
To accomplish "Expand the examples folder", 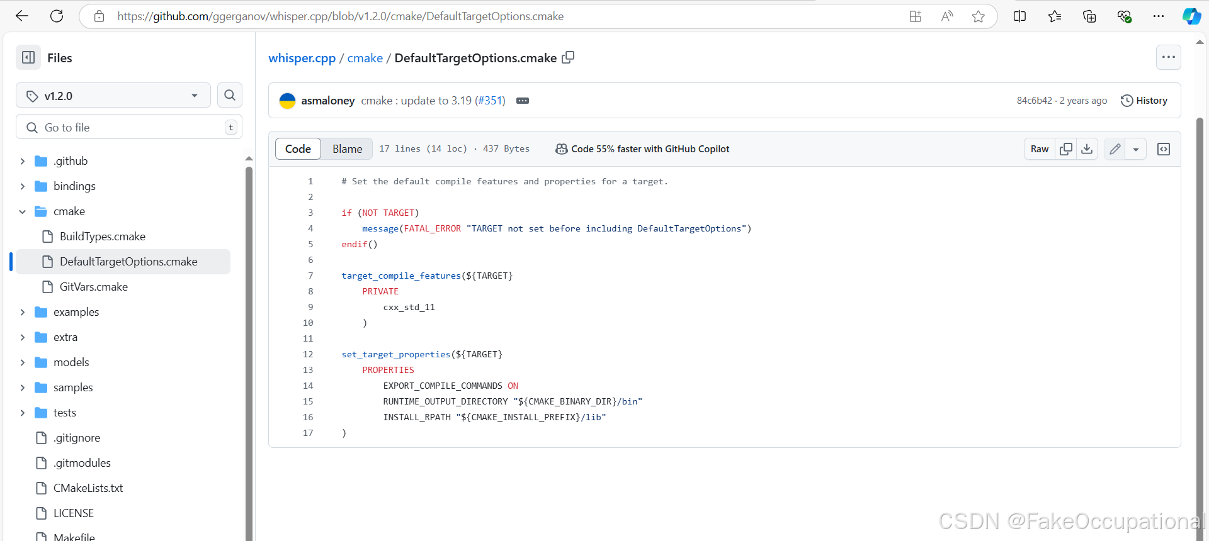I will click(x=23, y=312).
